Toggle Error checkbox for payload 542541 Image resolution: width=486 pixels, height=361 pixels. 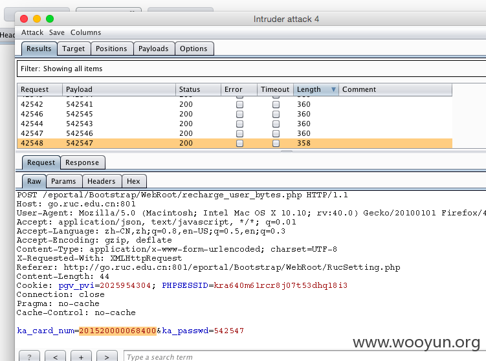tap(239, 104)
